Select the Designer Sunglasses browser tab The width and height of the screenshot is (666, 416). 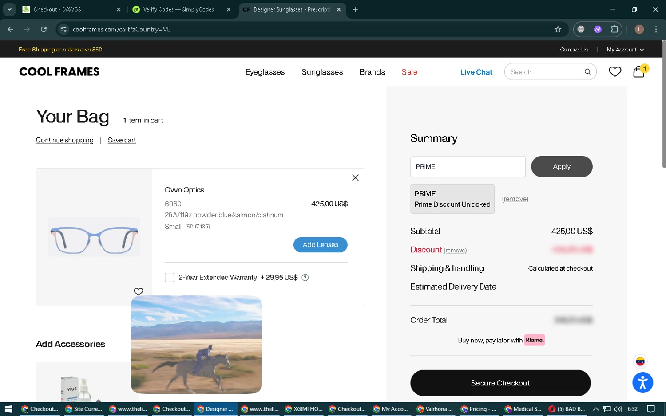[292, 9]
